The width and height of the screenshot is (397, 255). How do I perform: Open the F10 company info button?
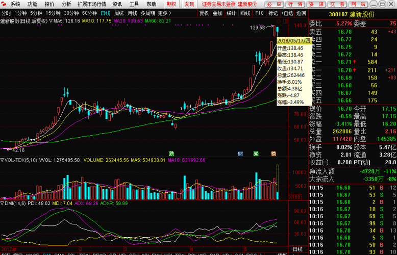tap(259, 13)
